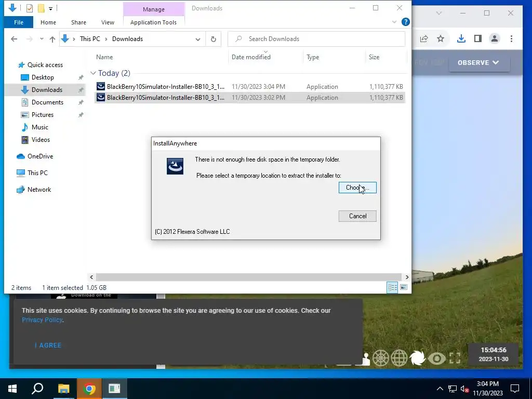This screenshot has height=399, width=532.
Task: Open recent locations dropdown arrow
Action: click(42, 39)
